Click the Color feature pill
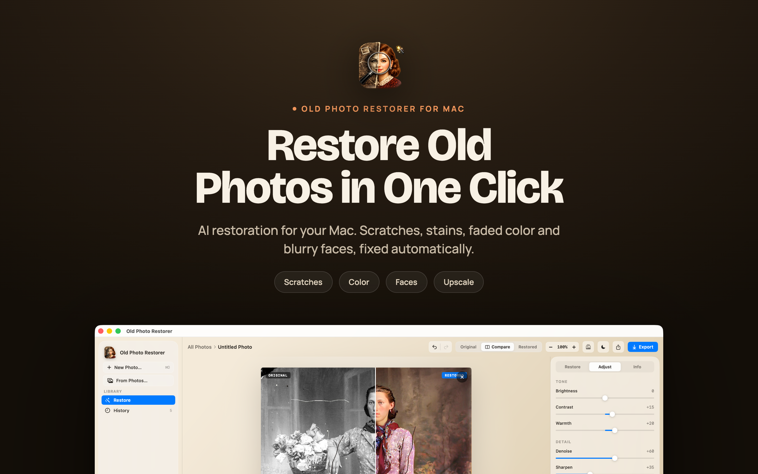The image size is (758, 474). click(359, 282)
